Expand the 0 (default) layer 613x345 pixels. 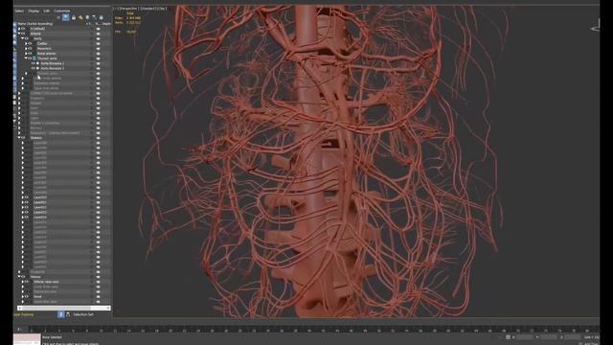(x=19, y=29)
